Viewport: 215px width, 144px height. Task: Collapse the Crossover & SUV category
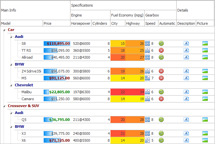4,106
